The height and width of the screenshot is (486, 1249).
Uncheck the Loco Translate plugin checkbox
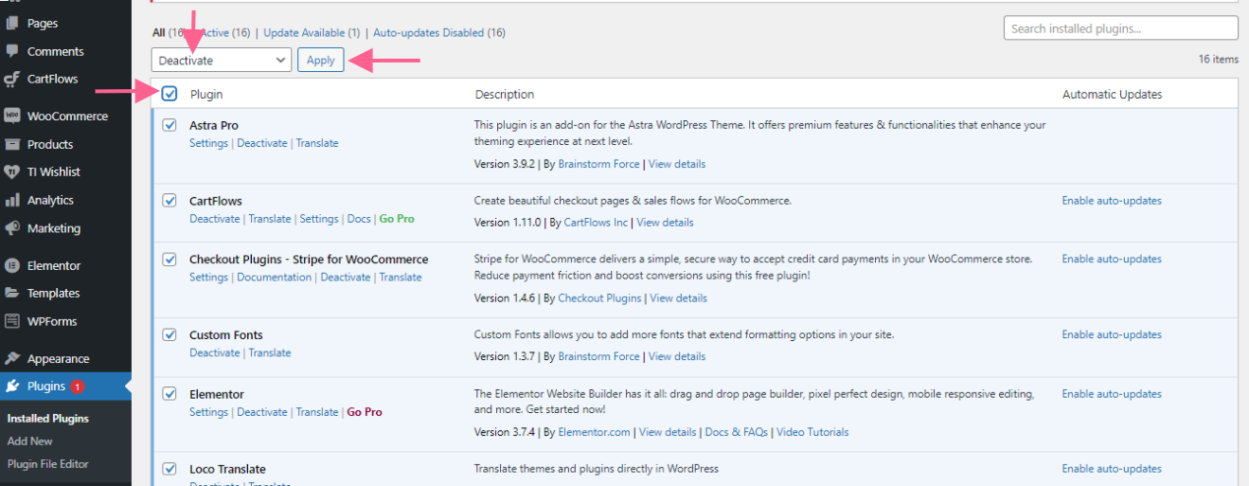pyautogui.click(x=170, y=468)
